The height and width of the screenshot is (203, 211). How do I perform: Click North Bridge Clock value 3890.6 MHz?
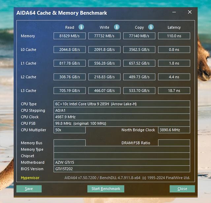coord(174,130)
